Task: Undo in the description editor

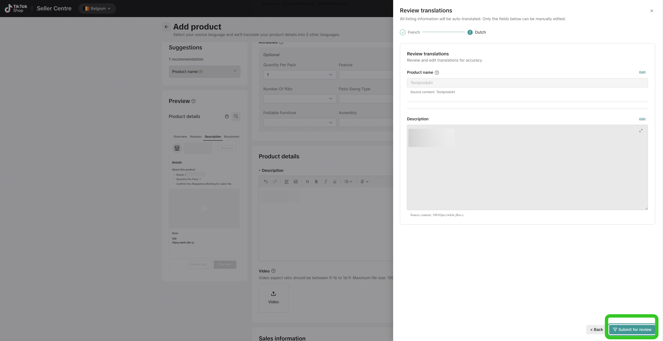Action: tap(266, 182)
